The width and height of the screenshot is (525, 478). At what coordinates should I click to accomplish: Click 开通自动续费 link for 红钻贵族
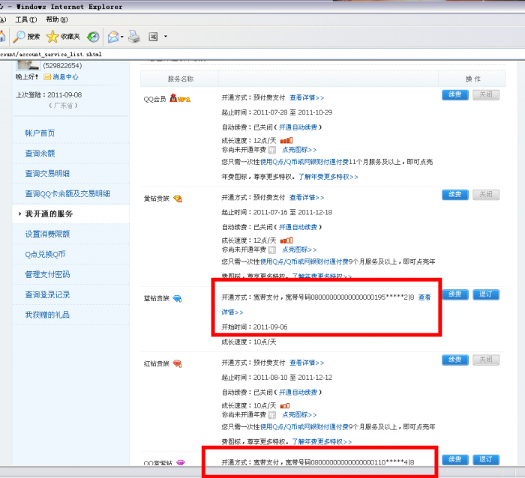[298, 393]
